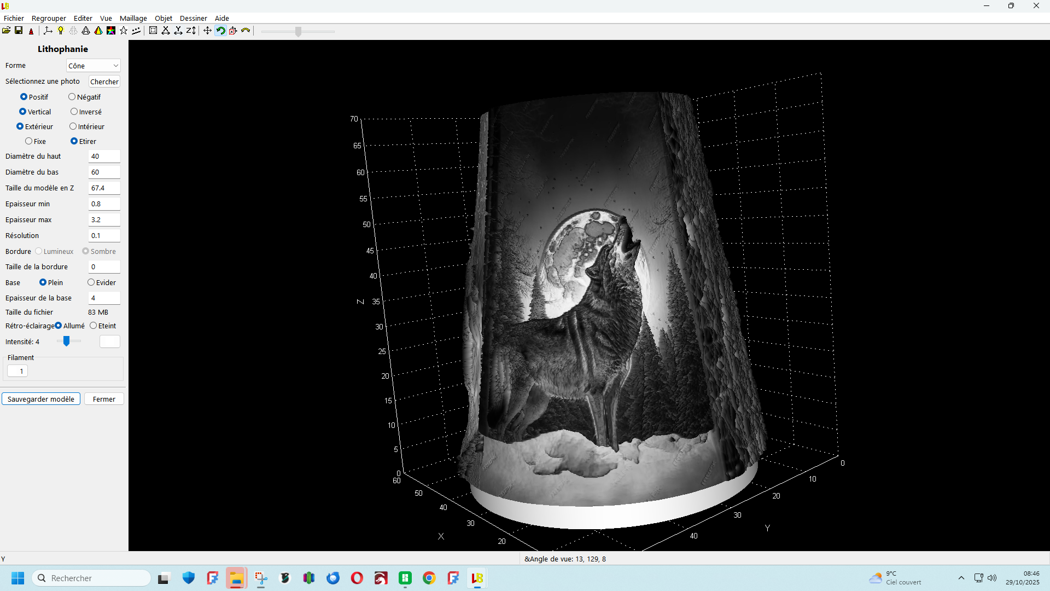Select the colored pyramid shading icon
1050x591 pixels.
(98, 31)
